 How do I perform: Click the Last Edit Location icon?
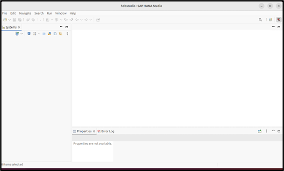(x=66, y=20)
